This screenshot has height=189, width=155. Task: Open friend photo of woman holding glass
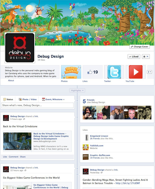89,113
